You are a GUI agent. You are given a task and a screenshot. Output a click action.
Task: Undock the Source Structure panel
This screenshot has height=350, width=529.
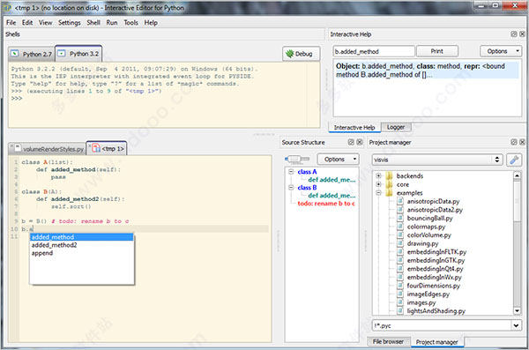click(351, 142)
